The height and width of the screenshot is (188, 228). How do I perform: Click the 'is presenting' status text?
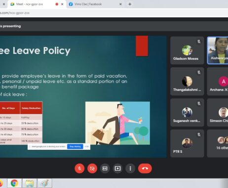click(10, 26)
